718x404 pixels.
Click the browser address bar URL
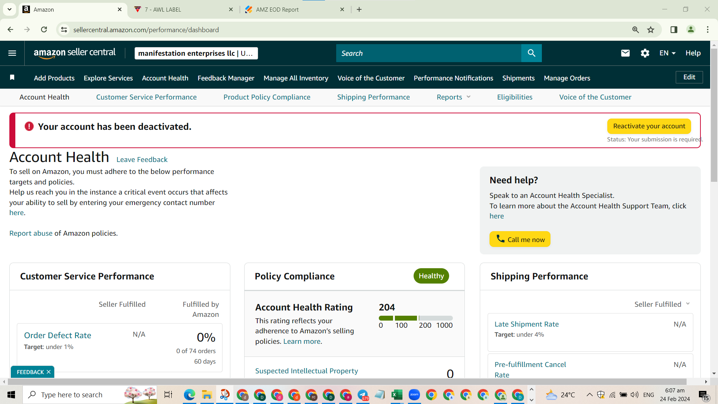pos(146,30)
